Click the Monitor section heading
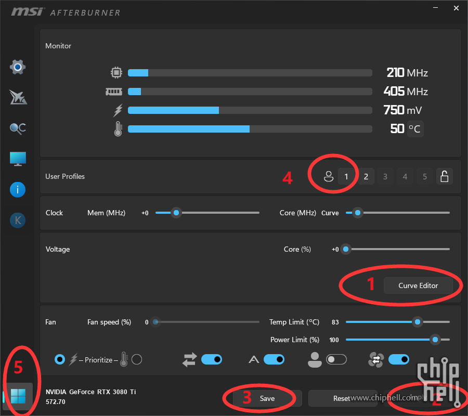Viewport: 468px width, 416px height. (58, 46)
